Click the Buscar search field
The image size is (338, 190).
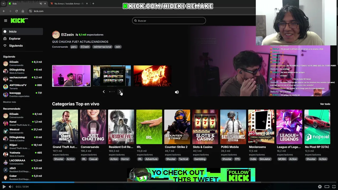(169, 21)
